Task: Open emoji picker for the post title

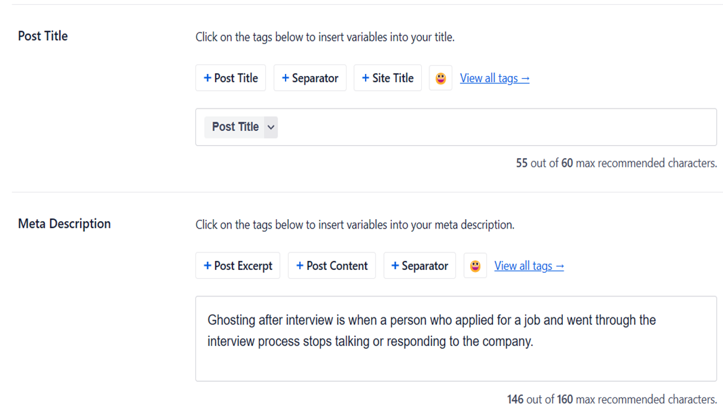Action: point(440,78)
